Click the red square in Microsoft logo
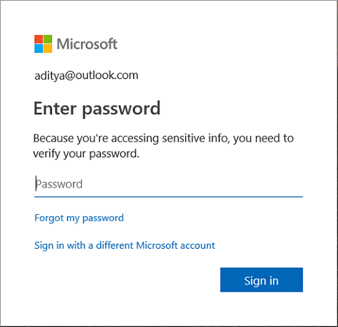338x327 pixels. point(39,39)
